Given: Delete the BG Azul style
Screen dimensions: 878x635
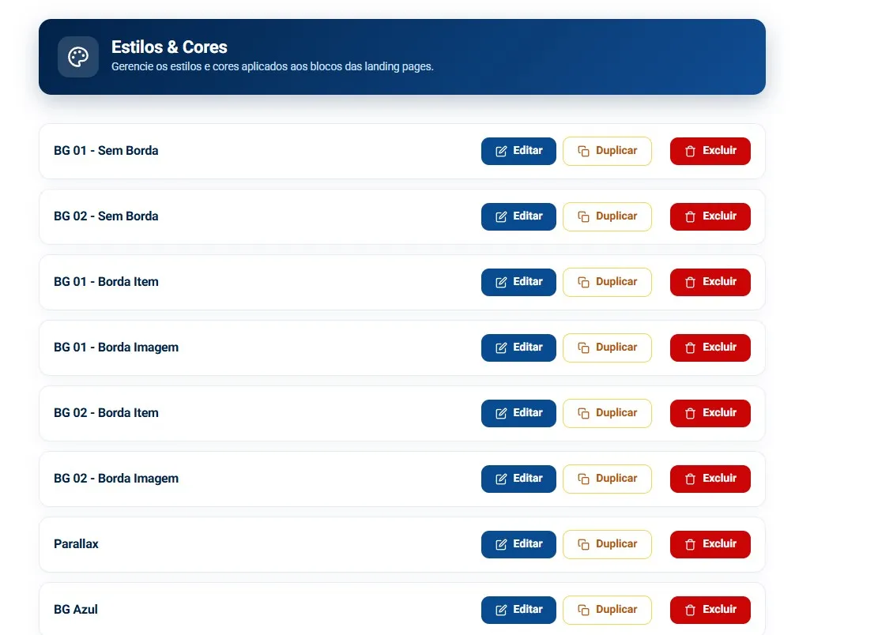Looking at the screenshot, I should (x=710, y=609).
